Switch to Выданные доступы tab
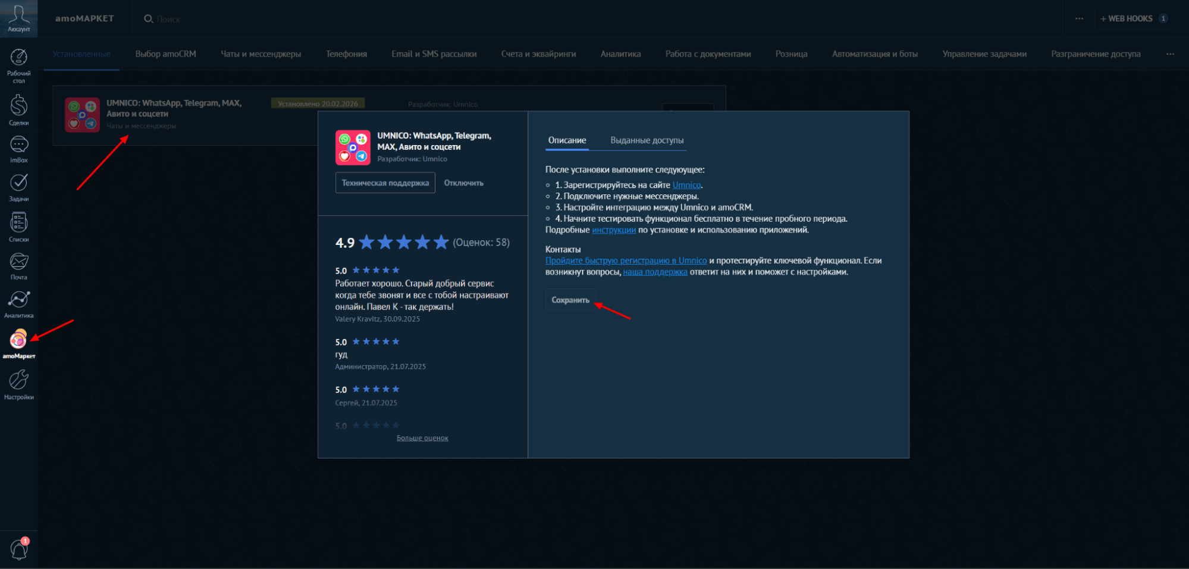1189x569 pixels. 647,140
